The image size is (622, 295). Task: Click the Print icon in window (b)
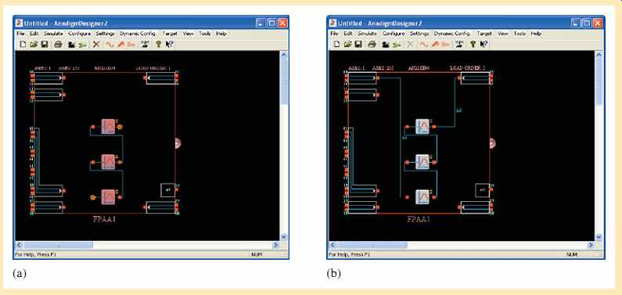tap(372, 45)
